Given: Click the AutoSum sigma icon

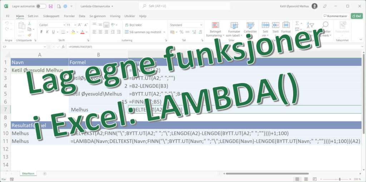Looking at the screenshot, I should pyautogui.click(x=297, y=24).
